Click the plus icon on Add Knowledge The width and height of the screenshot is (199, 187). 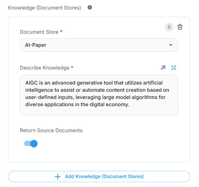pyautogui.click(x=58, y=177)
